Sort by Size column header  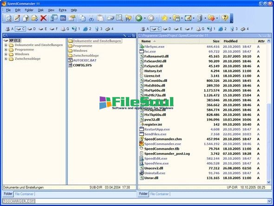click(x=210, y=41)
